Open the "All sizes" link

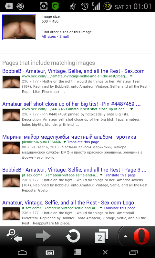coord(49,36)
